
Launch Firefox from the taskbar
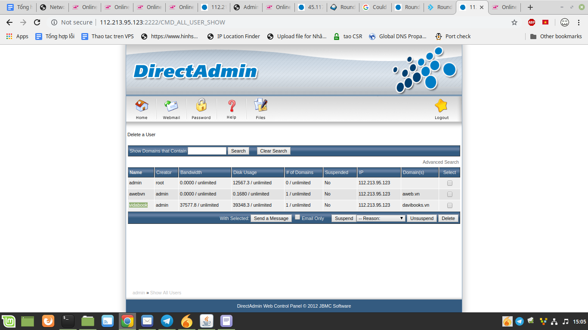click(x=48, y=321)
